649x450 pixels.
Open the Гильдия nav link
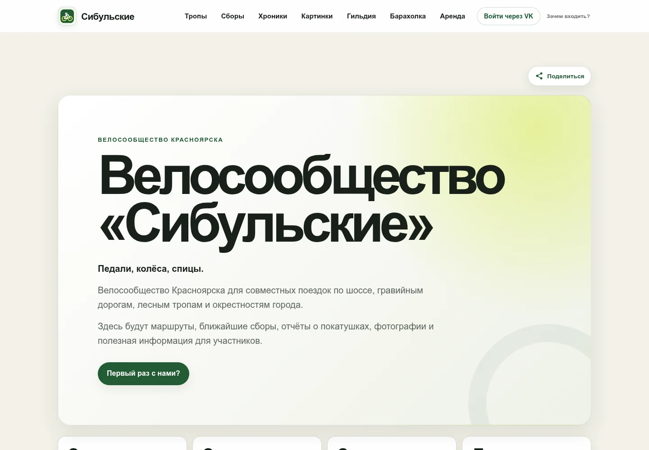(361, 16)
